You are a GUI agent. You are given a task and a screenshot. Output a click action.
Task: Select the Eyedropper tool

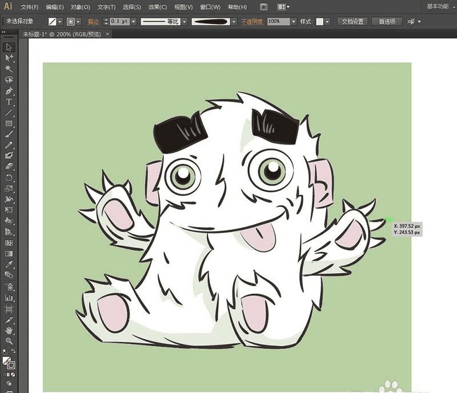tap(9, 264)
